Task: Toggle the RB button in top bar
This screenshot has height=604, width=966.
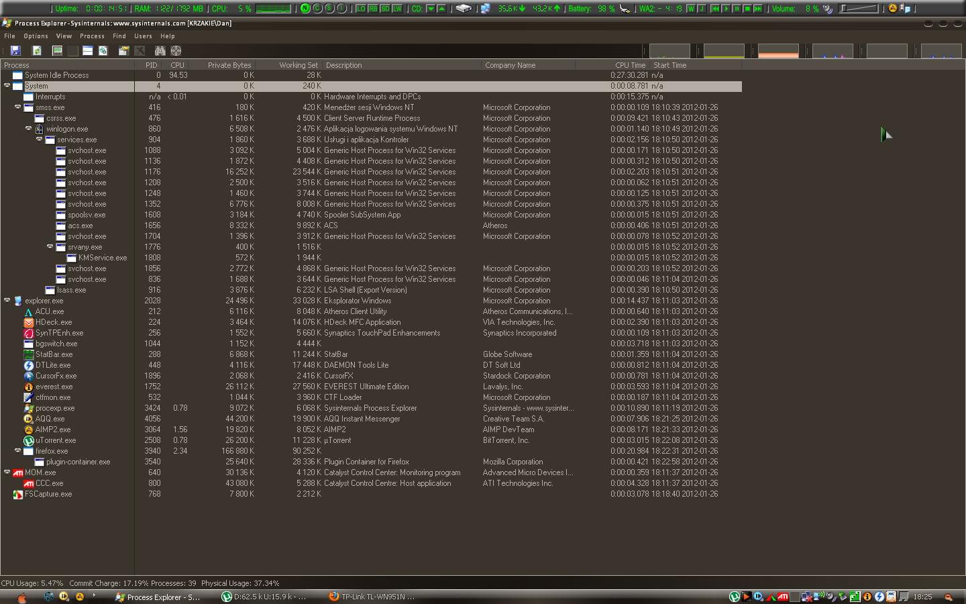Action: (x=373, y=9)
